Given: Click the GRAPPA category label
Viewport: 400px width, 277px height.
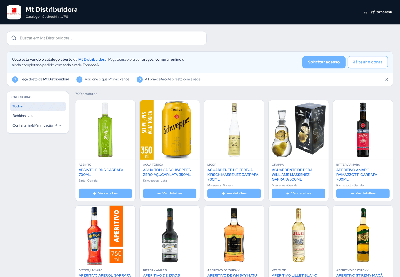Looking at the screenshot, I should (x=278, y=165).
